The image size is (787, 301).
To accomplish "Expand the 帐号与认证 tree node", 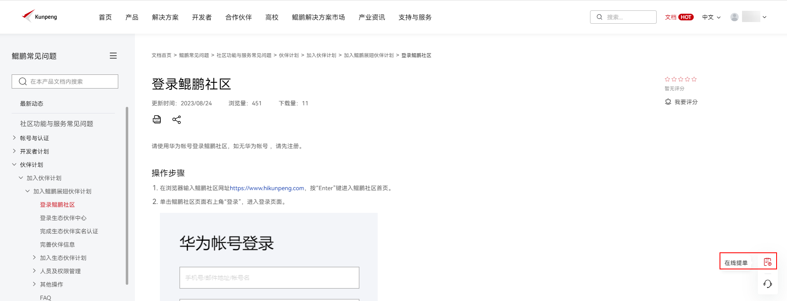I will click(14, 138).
